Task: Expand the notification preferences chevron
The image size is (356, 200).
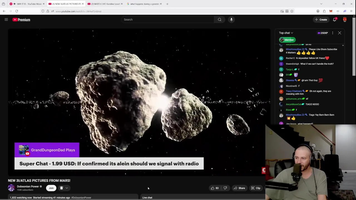Action: click(67, 188)
